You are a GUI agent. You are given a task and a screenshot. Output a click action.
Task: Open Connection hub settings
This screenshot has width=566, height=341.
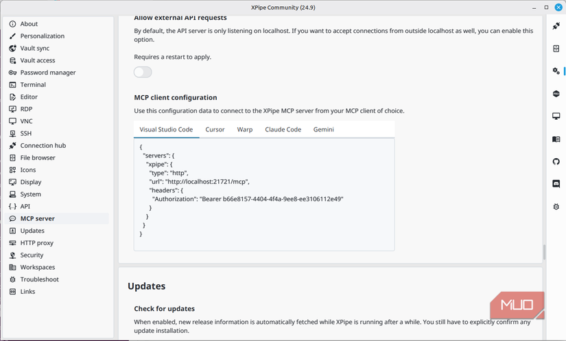click(57, 145)
